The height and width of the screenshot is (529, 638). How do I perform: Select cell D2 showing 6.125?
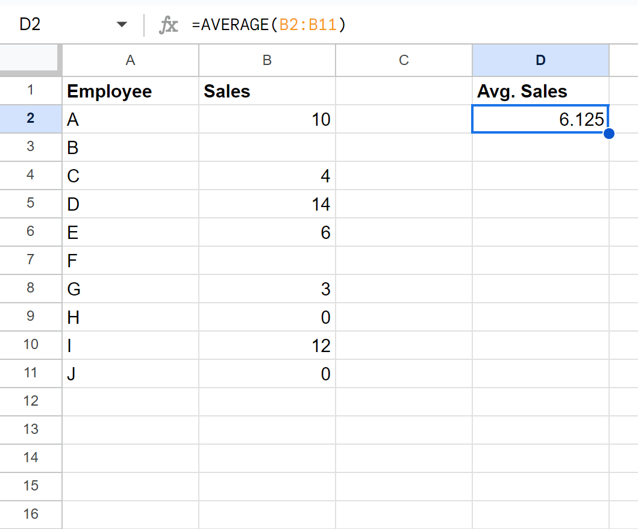pyautogui.click(x=540, y=119)
